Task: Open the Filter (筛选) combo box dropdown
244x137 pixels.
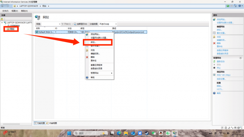Action: (x=60, y=24)
